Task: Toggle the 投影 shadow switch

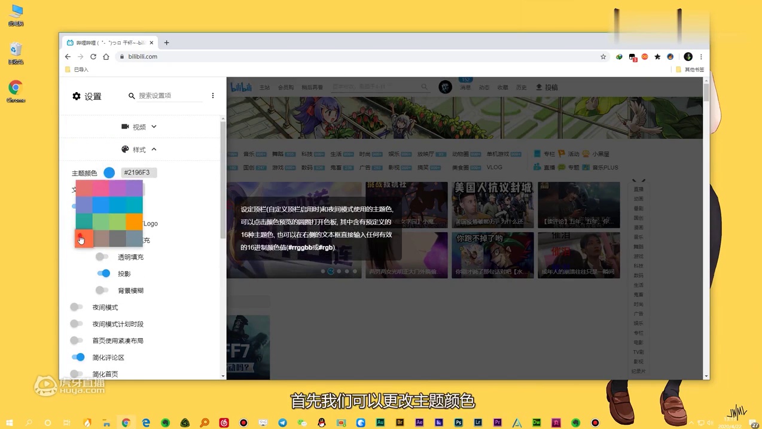Action: click(x=103, y=273)
